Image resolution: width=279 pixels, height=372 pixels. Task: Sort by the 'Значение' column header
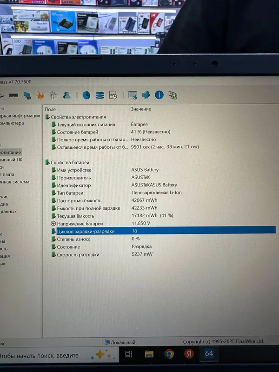[x=141, y=109]
